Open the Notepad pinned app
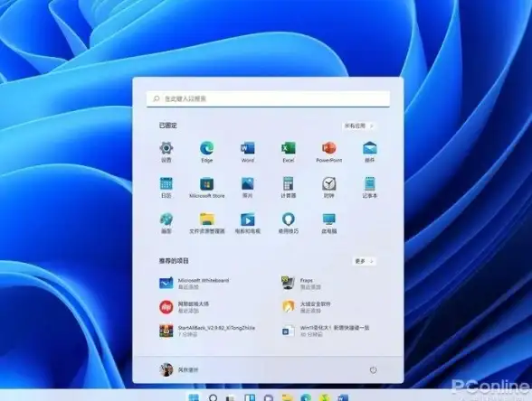Viewport: 532px width, 401px height. (369, 187)
